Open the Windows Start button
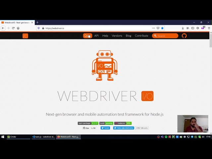Screen dimensions: 212x159 point(3,137)
